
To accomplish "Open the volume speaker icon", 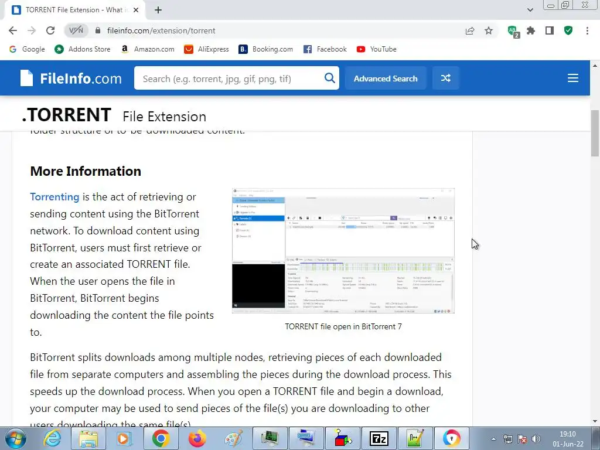I will pos(536,439).
